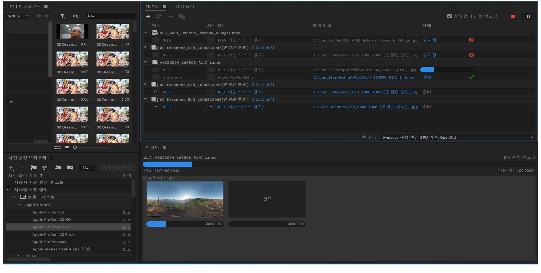Click the search field in the media browser
This screenshot has height=273, width=541.
[111, 16]
